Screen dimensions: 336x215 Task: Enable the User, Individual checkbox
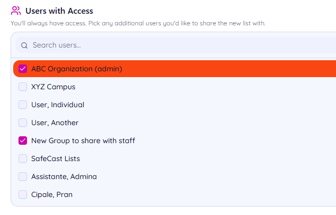23,105
